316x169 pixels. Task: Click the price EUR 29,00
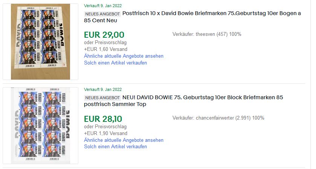pyautogui.click(x=104, y=35)
